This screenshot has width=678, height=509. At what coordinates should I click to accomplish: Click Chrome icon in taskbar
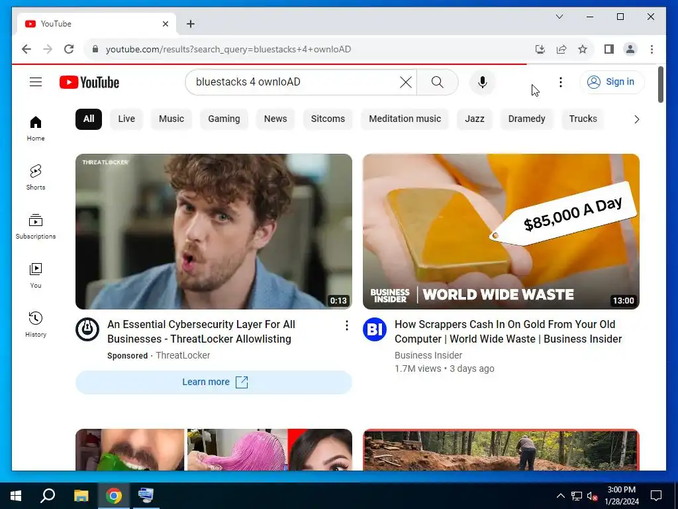114,496
